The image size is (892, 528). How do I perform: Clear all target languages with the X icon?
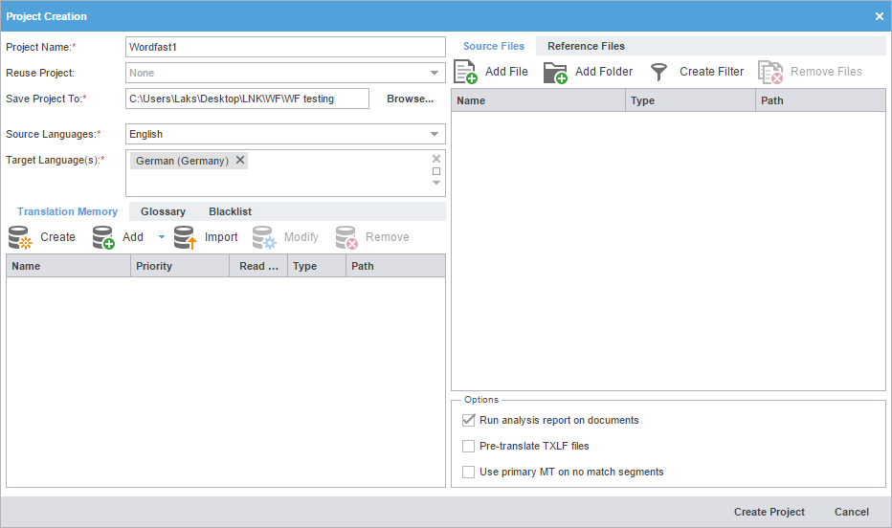(x=436, y=159)
